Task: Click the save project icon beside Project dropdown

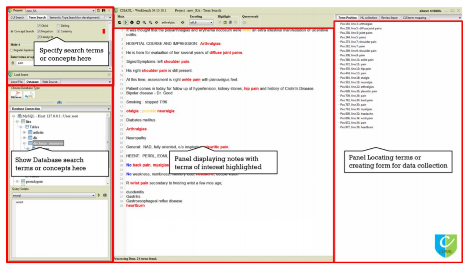Action: click(104, 10)
